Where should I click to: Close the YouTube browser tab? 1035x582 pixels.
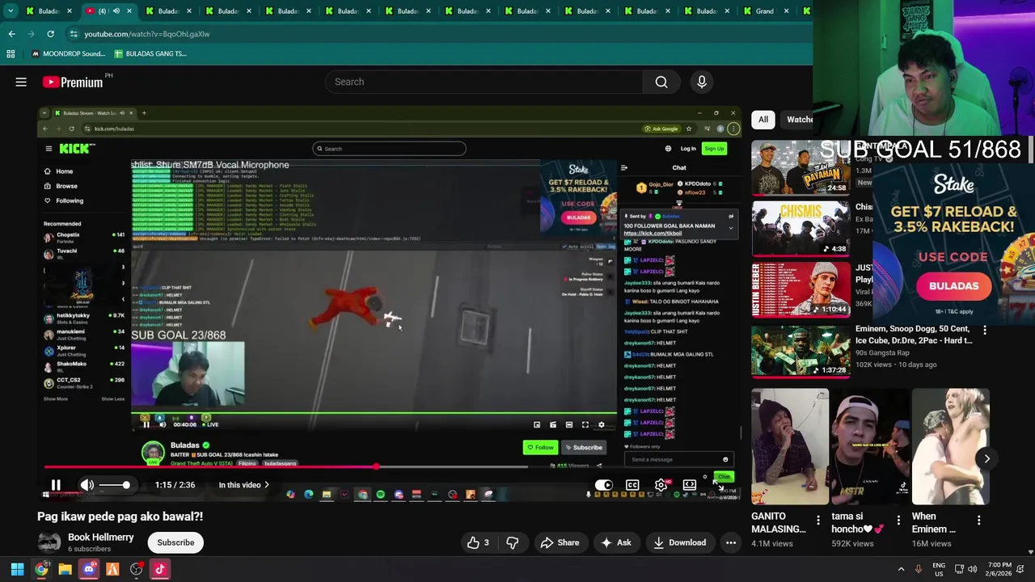129,11
